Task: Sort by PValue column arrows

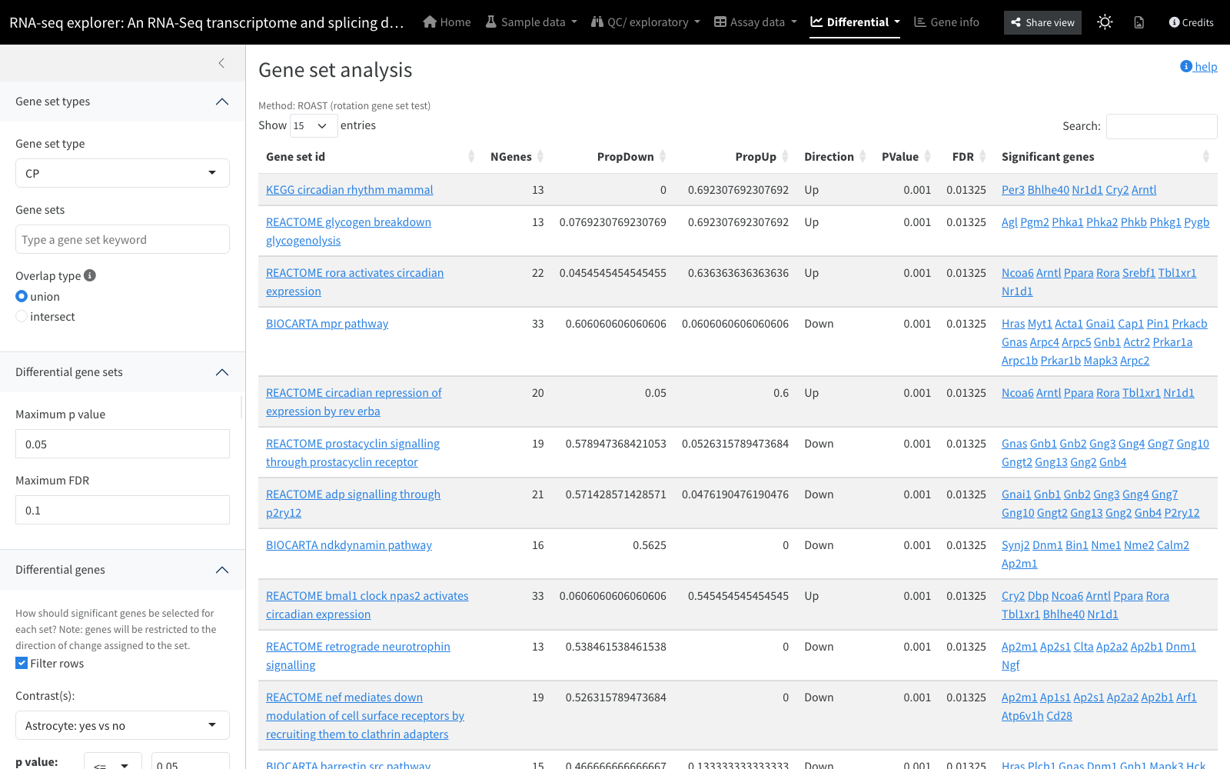Action: (x=927, y=157)
